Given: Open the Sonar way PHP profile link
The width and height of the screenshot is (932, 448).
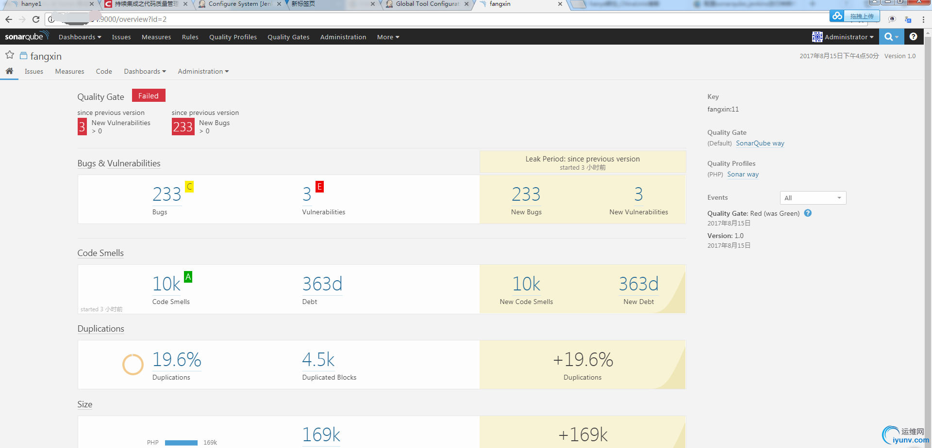Looking at the screenshot, I should (743, 174).
